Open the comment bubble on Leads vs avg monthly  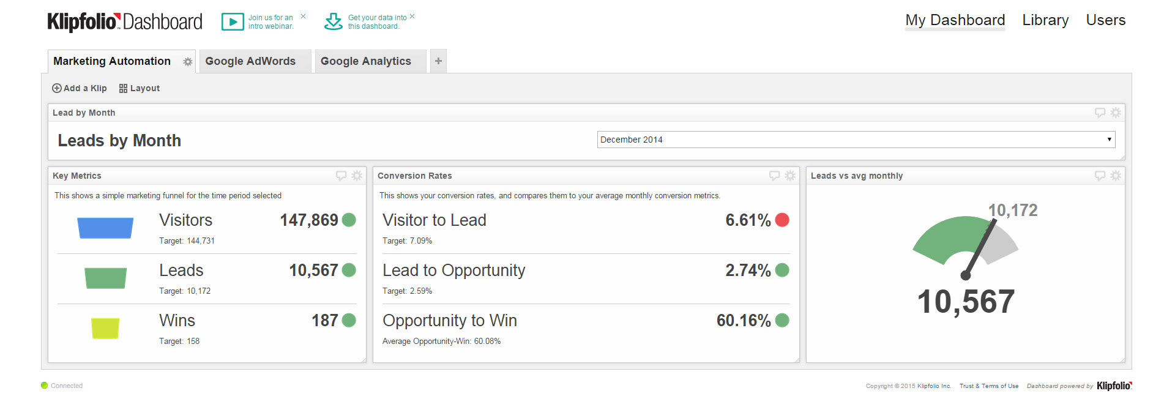click(x=1100, y=176)
